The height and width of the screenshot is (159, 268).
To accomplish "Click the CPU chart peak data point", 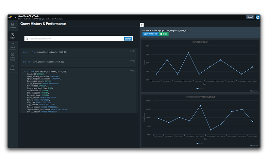I will 188,53.
